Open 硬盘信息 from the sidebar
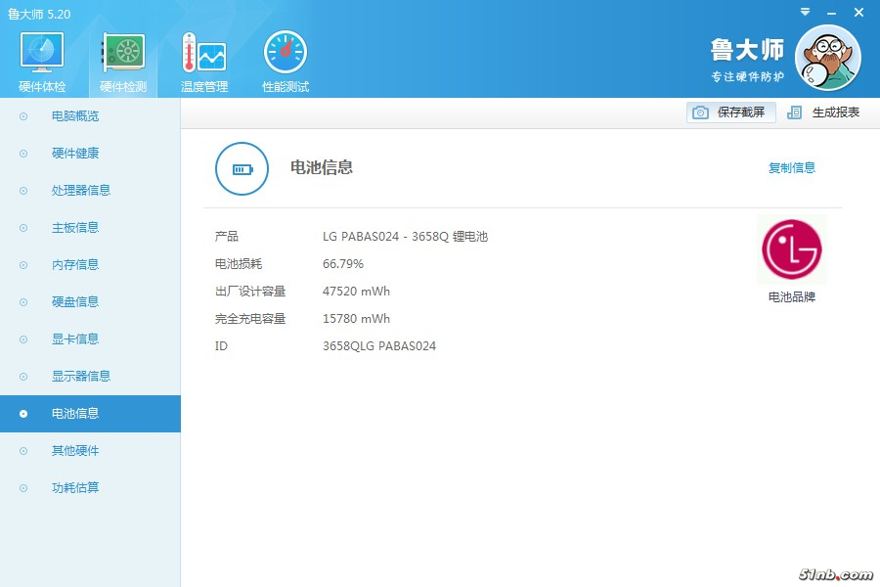This screenshot has height=587, width=880. [75, 302]
